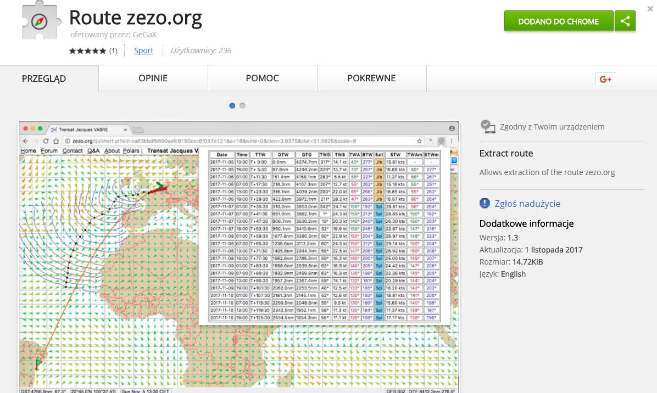Click the Sail column header in route table
657x393 pixels.
coord(379,155)
